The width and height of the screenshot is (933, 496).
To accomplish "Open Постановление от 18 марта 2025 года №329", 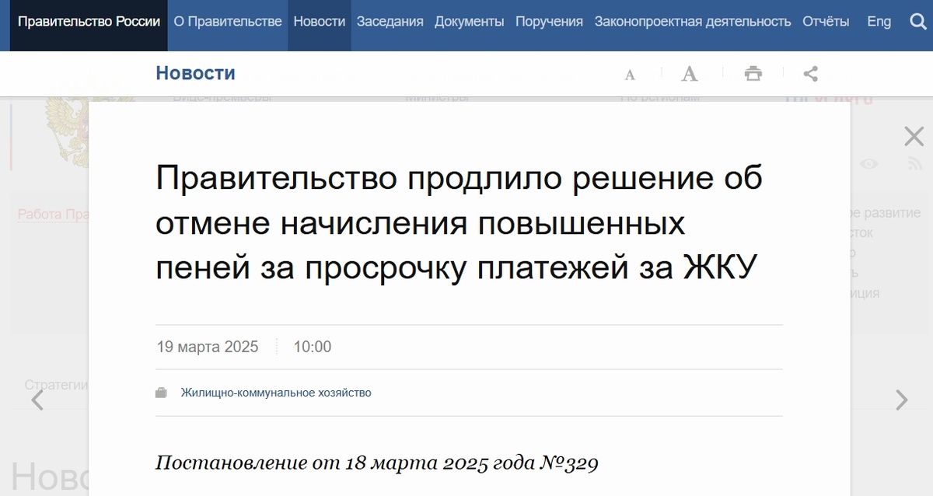I will click(x=379, y=462).
